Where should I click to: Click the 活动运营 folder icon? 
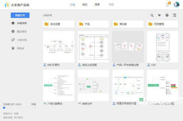click(46, 24)
